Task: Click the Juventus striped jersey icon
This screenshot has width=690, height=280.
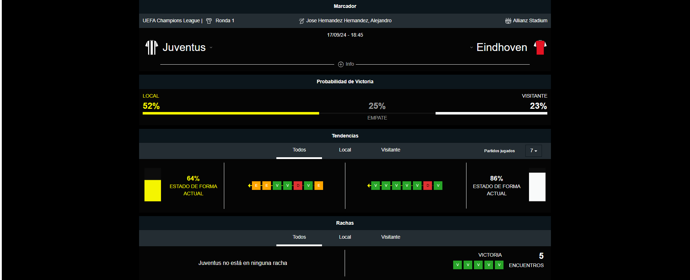Action: tap(152, 47)
